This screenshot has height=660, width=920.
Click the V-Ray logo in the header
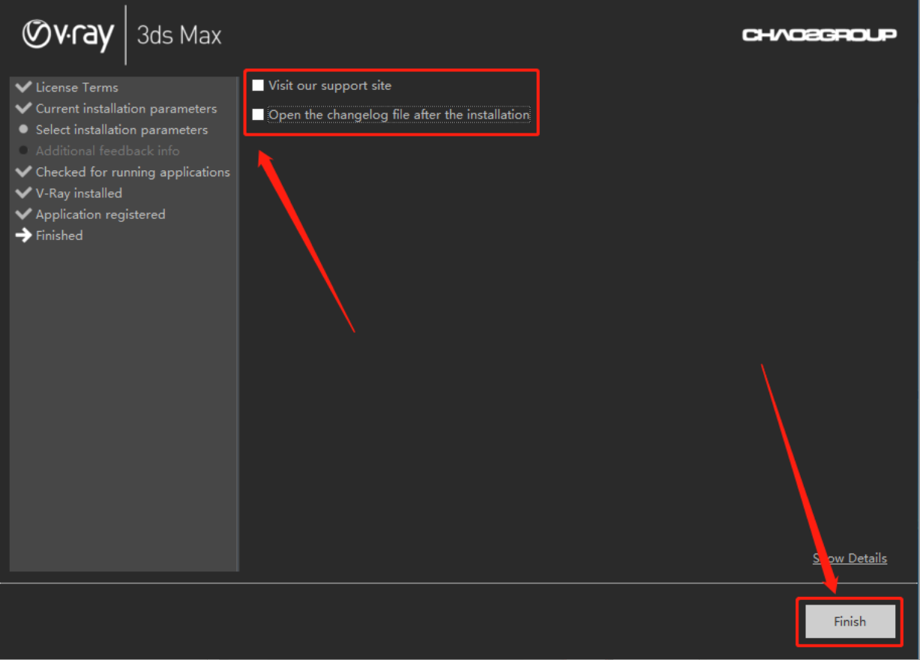click(x=68, y=35)
